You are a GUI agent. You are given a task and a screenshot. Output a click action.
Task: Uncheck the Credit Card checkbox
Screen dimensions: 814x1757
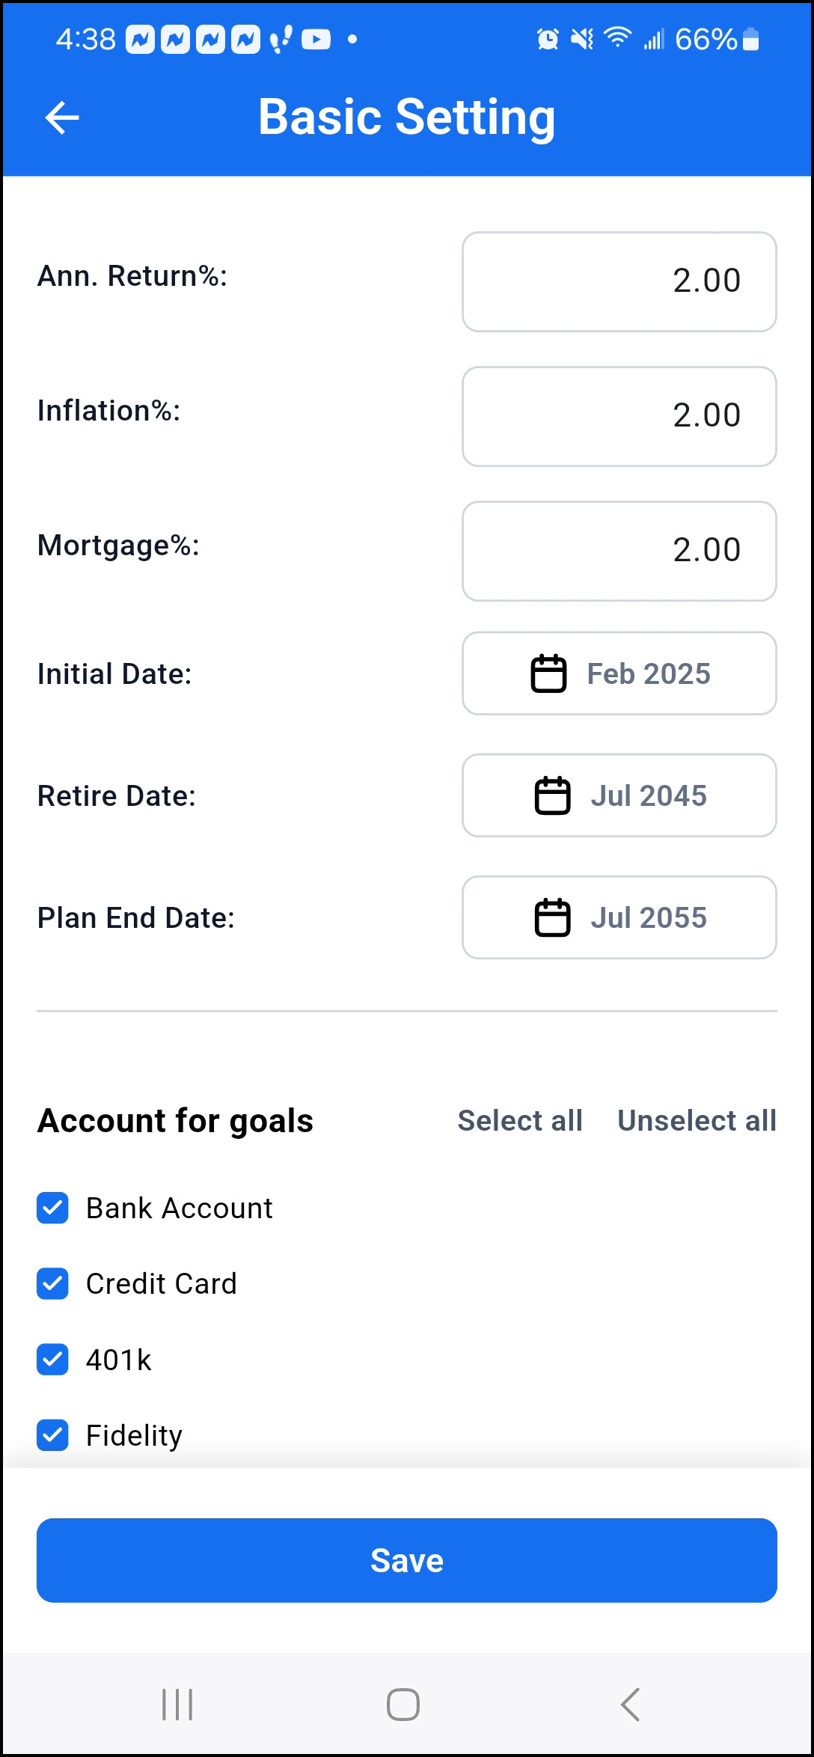[x=52, y=1283]
